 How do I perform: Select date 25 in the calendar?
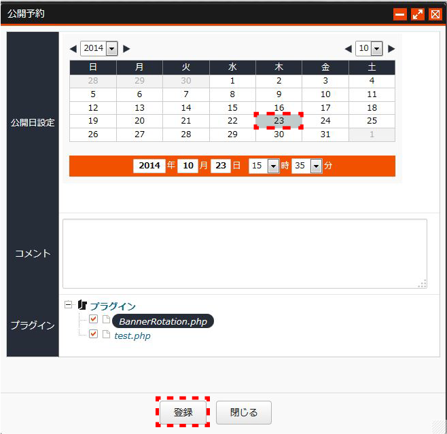pos(372,121)
